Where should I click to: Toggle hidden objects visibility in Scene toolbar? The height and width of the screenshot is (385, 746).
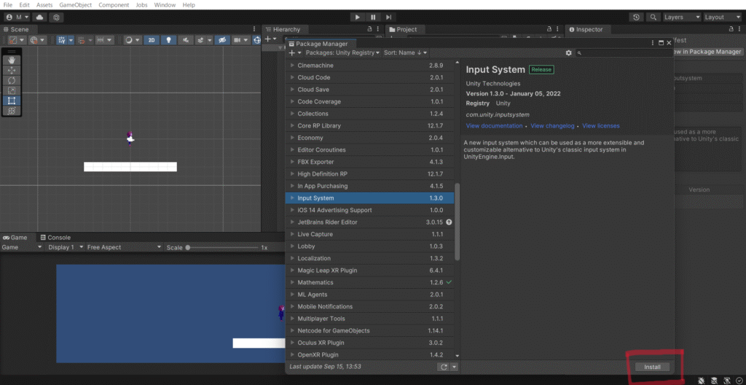(223, 40)
